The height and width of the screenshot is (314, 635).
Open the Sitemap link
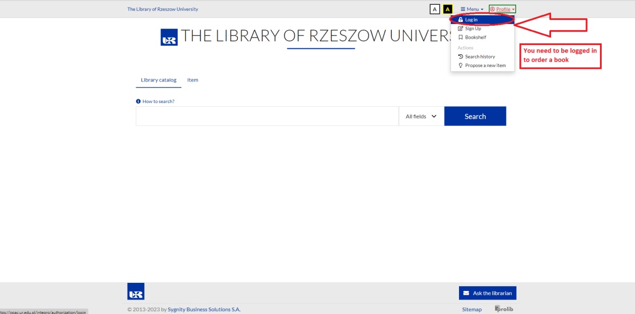click(472, 310)
